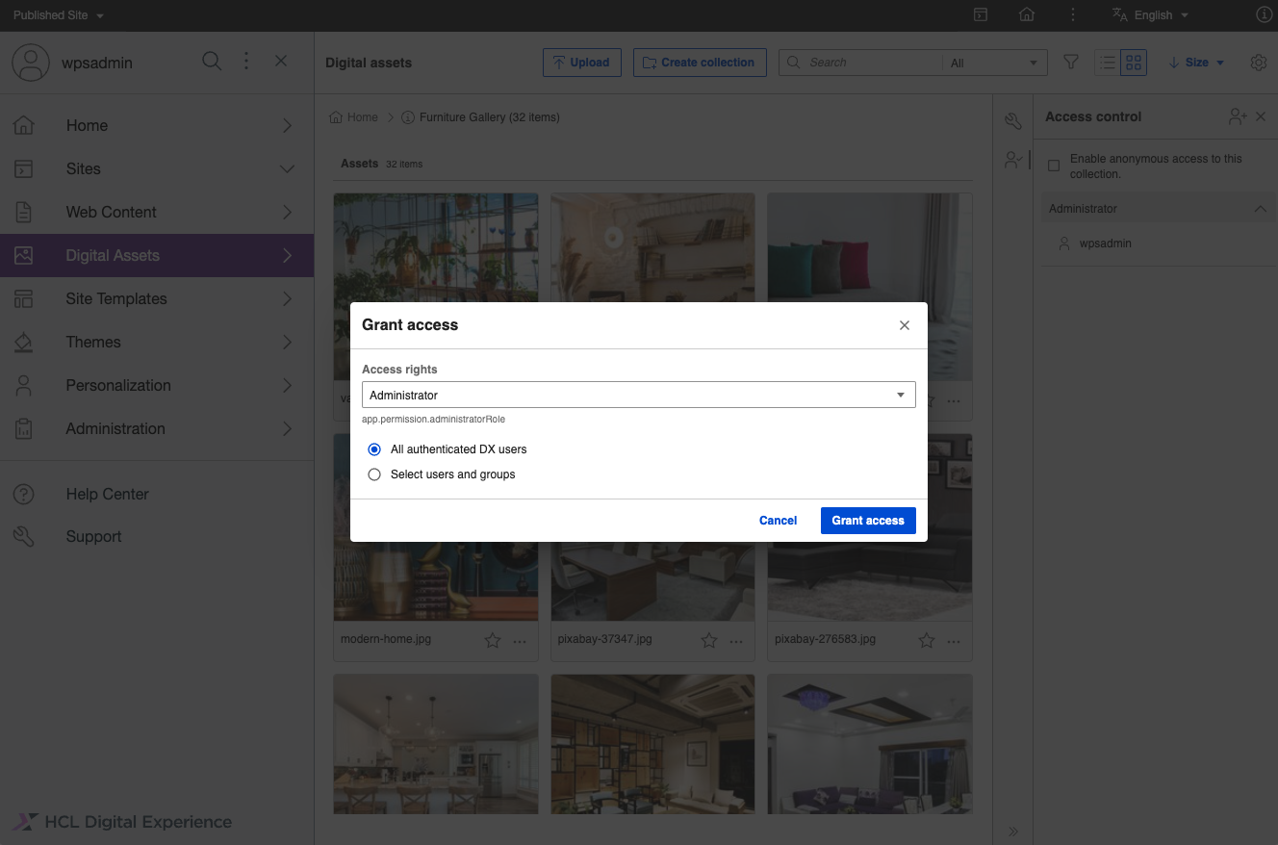Cancel the Grant access dialog
Screen dimensions: 1278x845
click(778, 520)
